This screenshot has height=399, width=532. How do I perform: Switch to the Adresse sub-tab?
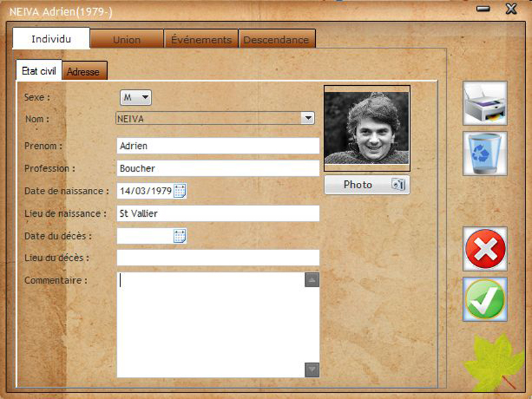point(85,71)
